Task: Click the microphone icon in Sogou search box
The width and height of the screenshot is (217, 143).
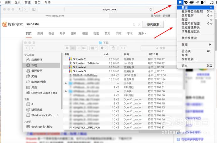Action: [x=134, y=24]
